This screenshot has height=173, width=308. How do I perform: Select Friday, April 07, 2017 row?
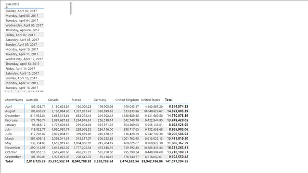25,35
